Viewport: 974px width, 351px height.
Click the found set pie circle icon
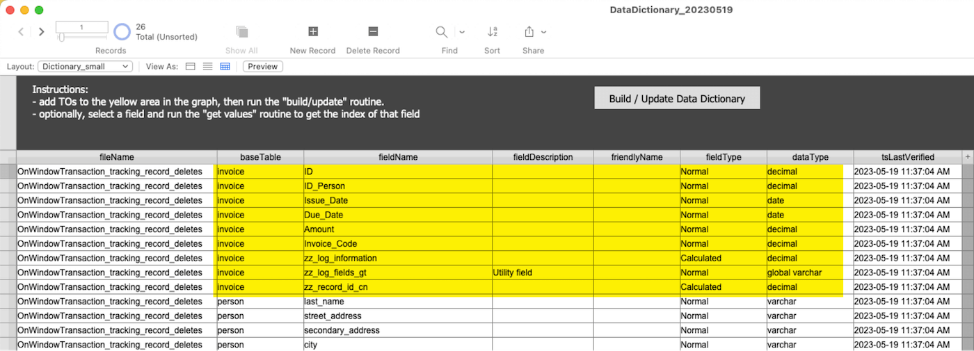pyautogui.click(x=122, y=31)
